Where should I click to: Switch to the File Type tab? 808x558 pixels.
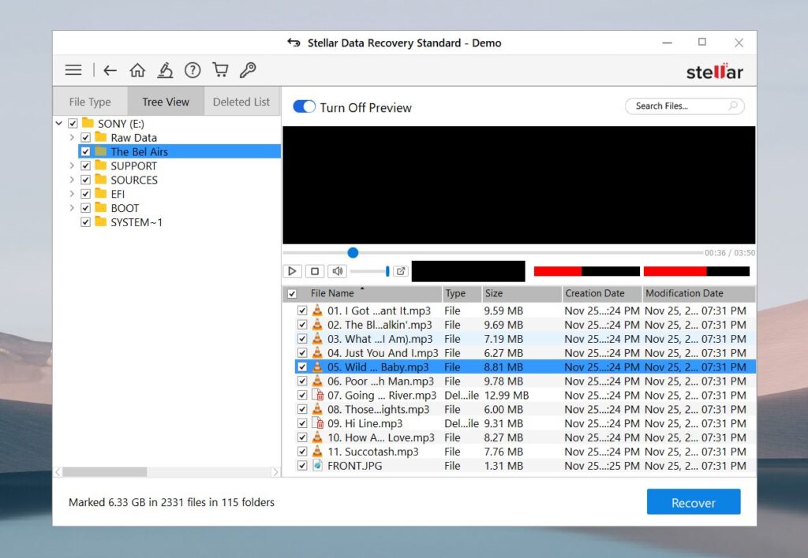89,101
